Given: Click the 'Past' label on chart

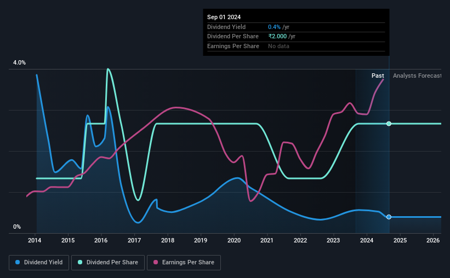Looking at the screenshot, I should coord(378,76).
